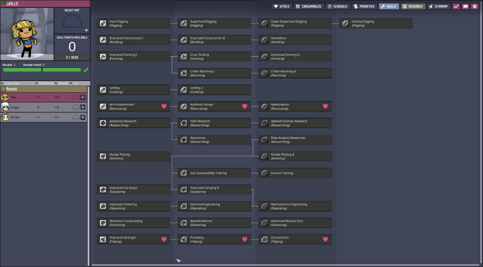Click the green morale progress bar
Viewport: 483px width, 267px height.
(x=42, y=70)
